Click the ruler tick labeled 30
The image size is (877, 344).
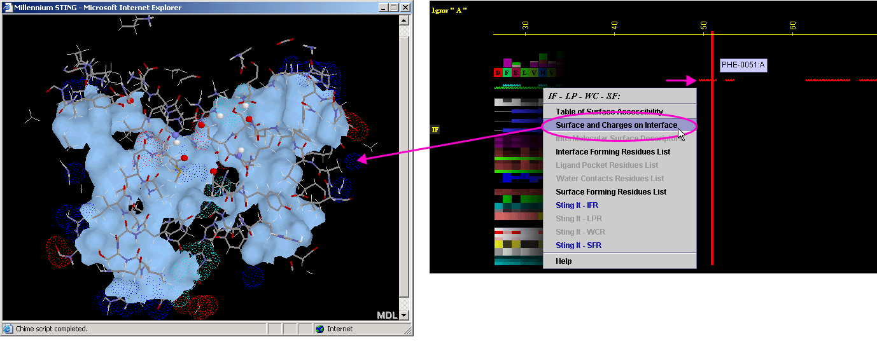click(526, 25)
